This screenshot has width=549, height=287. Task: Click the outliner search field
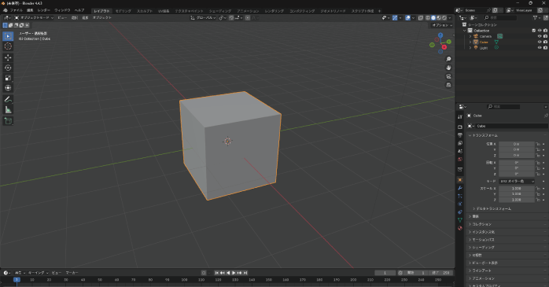point(500,17)
